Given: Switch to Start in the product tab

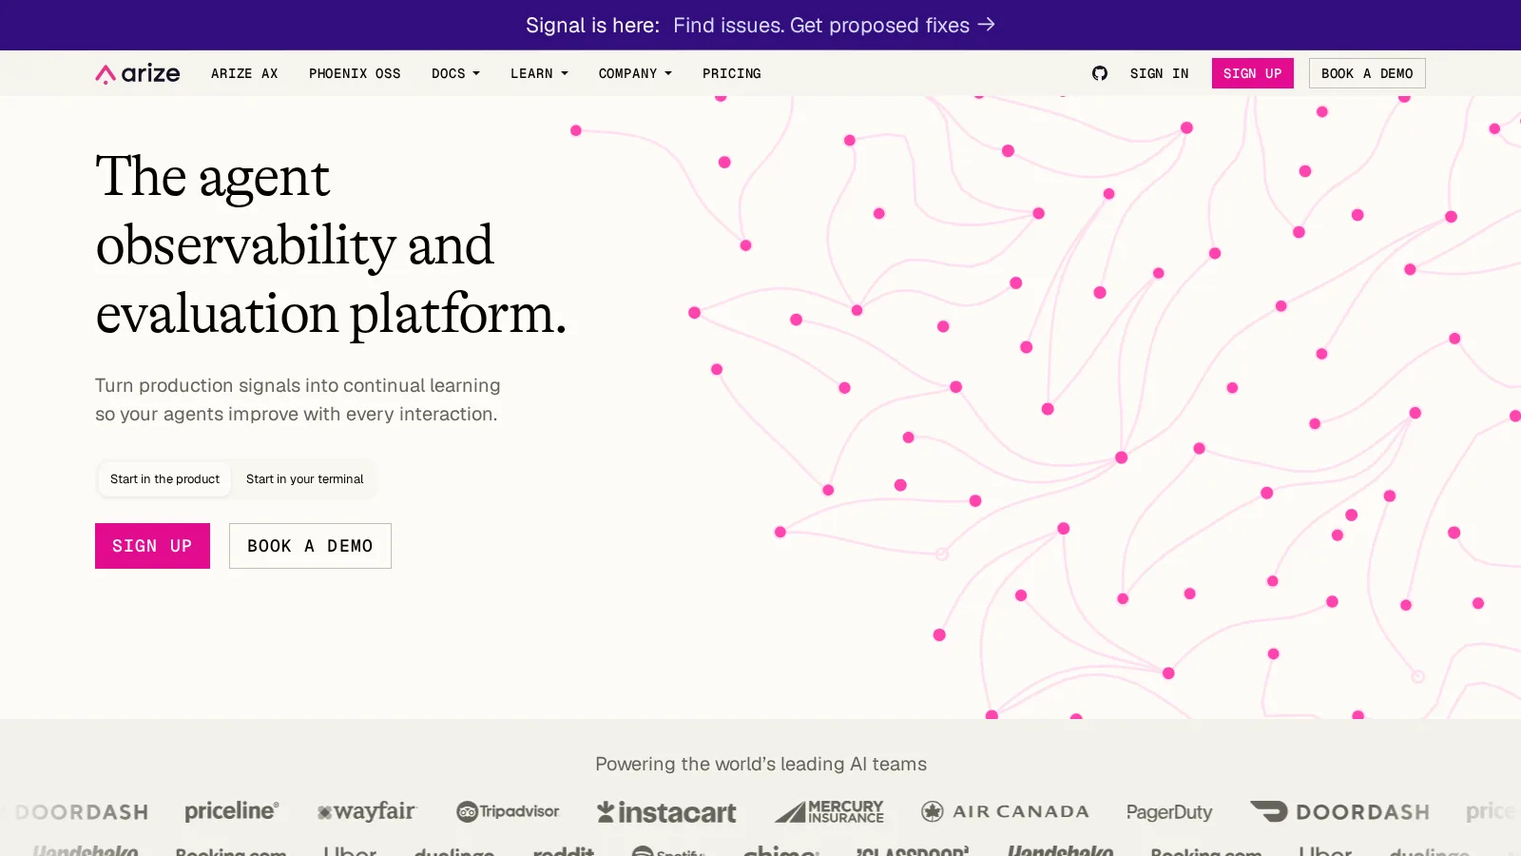Looking at the screenshot, I should click(164, 479).
